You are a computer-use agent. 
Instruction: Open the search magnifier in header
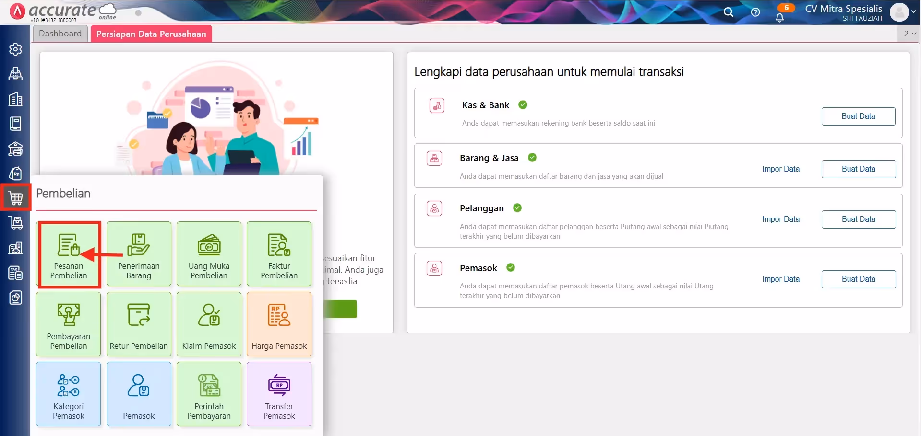coord(729,12)
